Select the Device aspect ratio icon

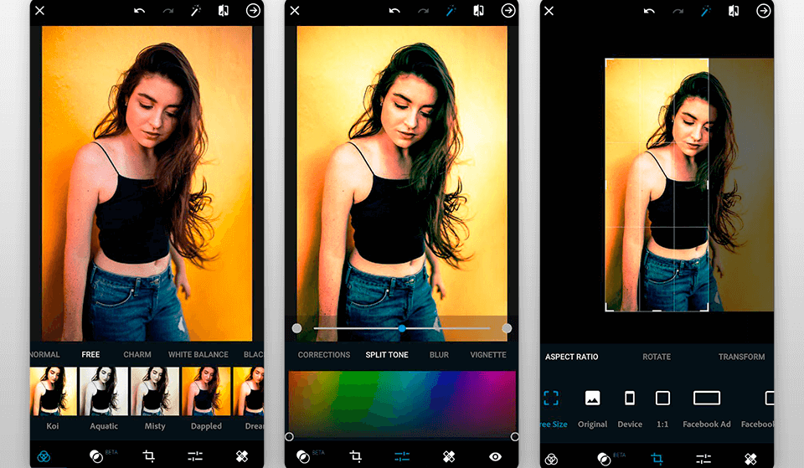coord(630,399)
